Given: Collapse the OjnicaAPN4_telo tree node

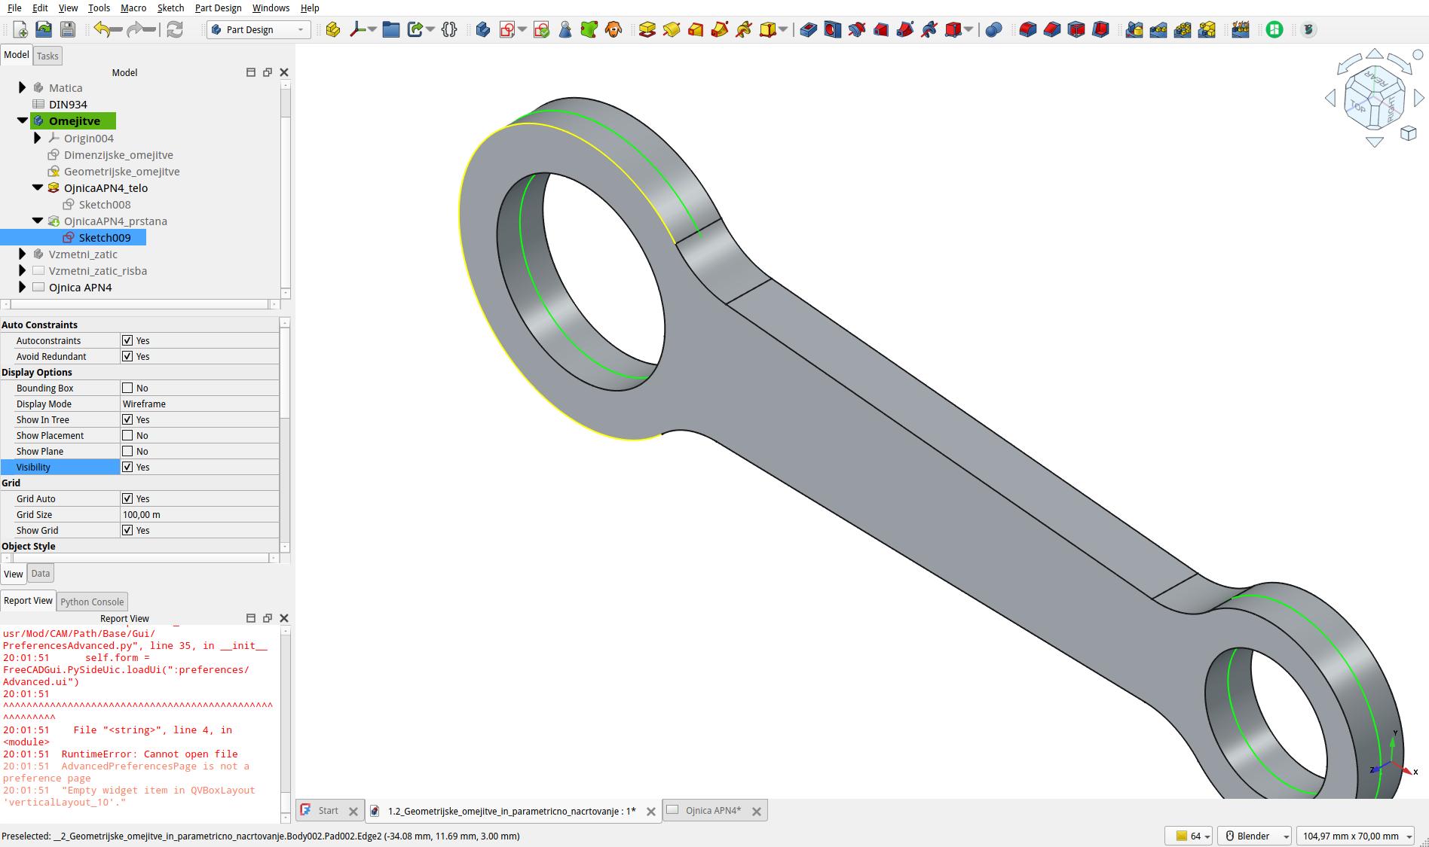Looking at the screenshot, I should [x=37, y=187].
